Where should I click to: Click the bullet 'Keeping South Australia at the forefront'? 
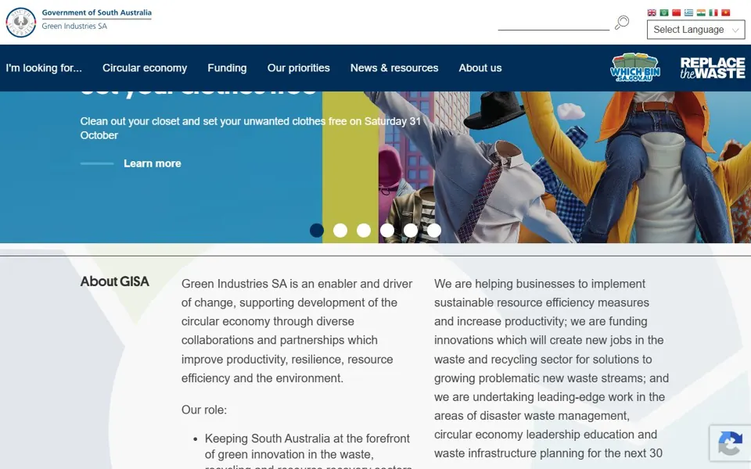[307, 453]
